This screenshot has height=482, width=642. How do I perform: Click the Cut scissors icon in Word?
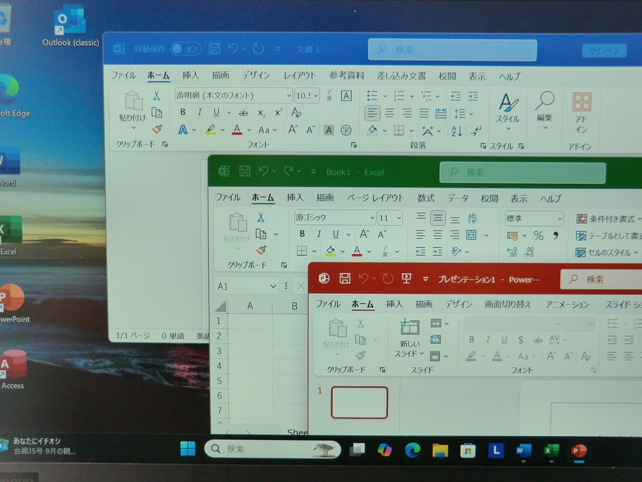click(156, 96)
